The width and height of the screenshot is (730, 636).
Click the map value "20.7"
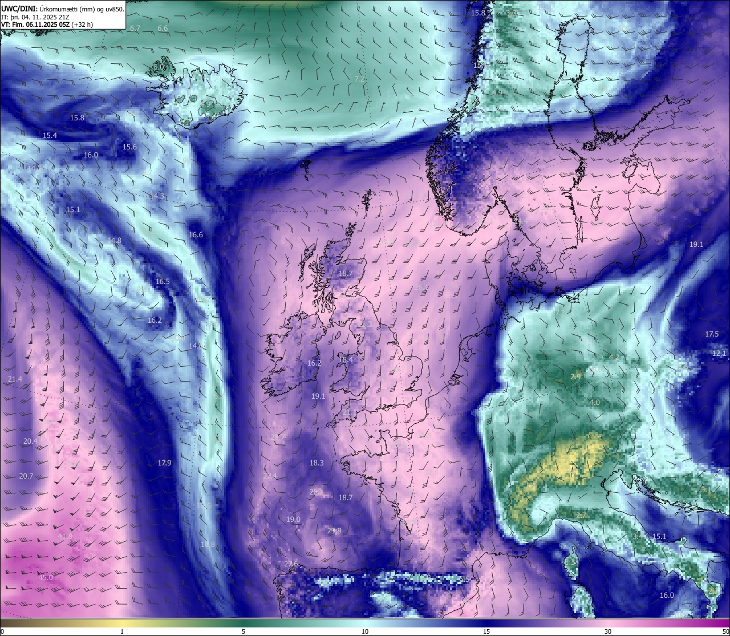tap(26, 476)
